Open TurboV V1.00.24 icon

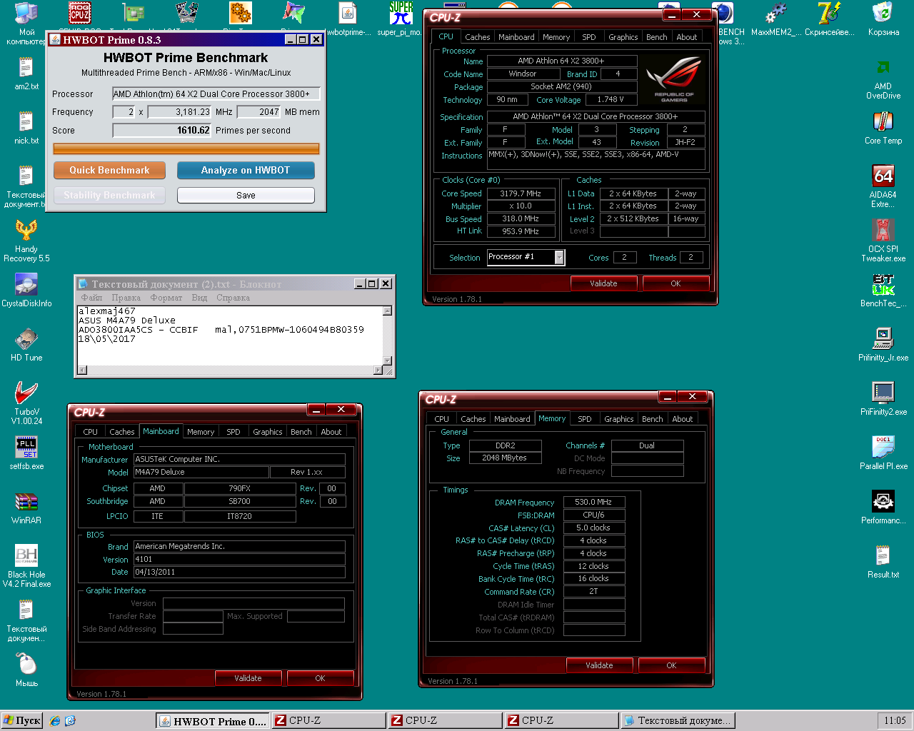(x=26, y=403)
